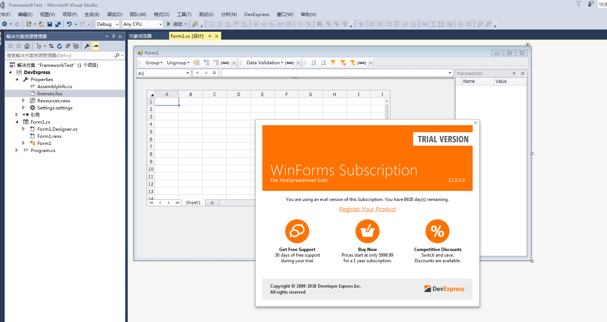
Task: Open the Debug configuration dropdown
Action: point(107,24)
